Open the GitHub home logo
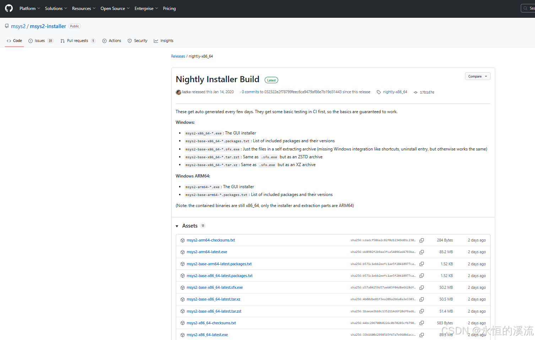This screenshot has height=340, width=535. (x=9, y=8)
